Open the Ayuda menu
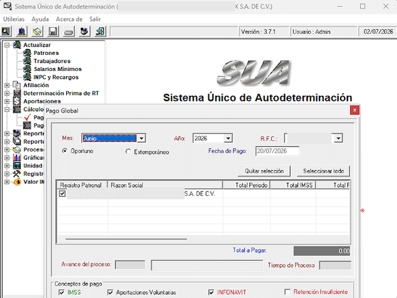397x298 pixels. tap(40, 19)
